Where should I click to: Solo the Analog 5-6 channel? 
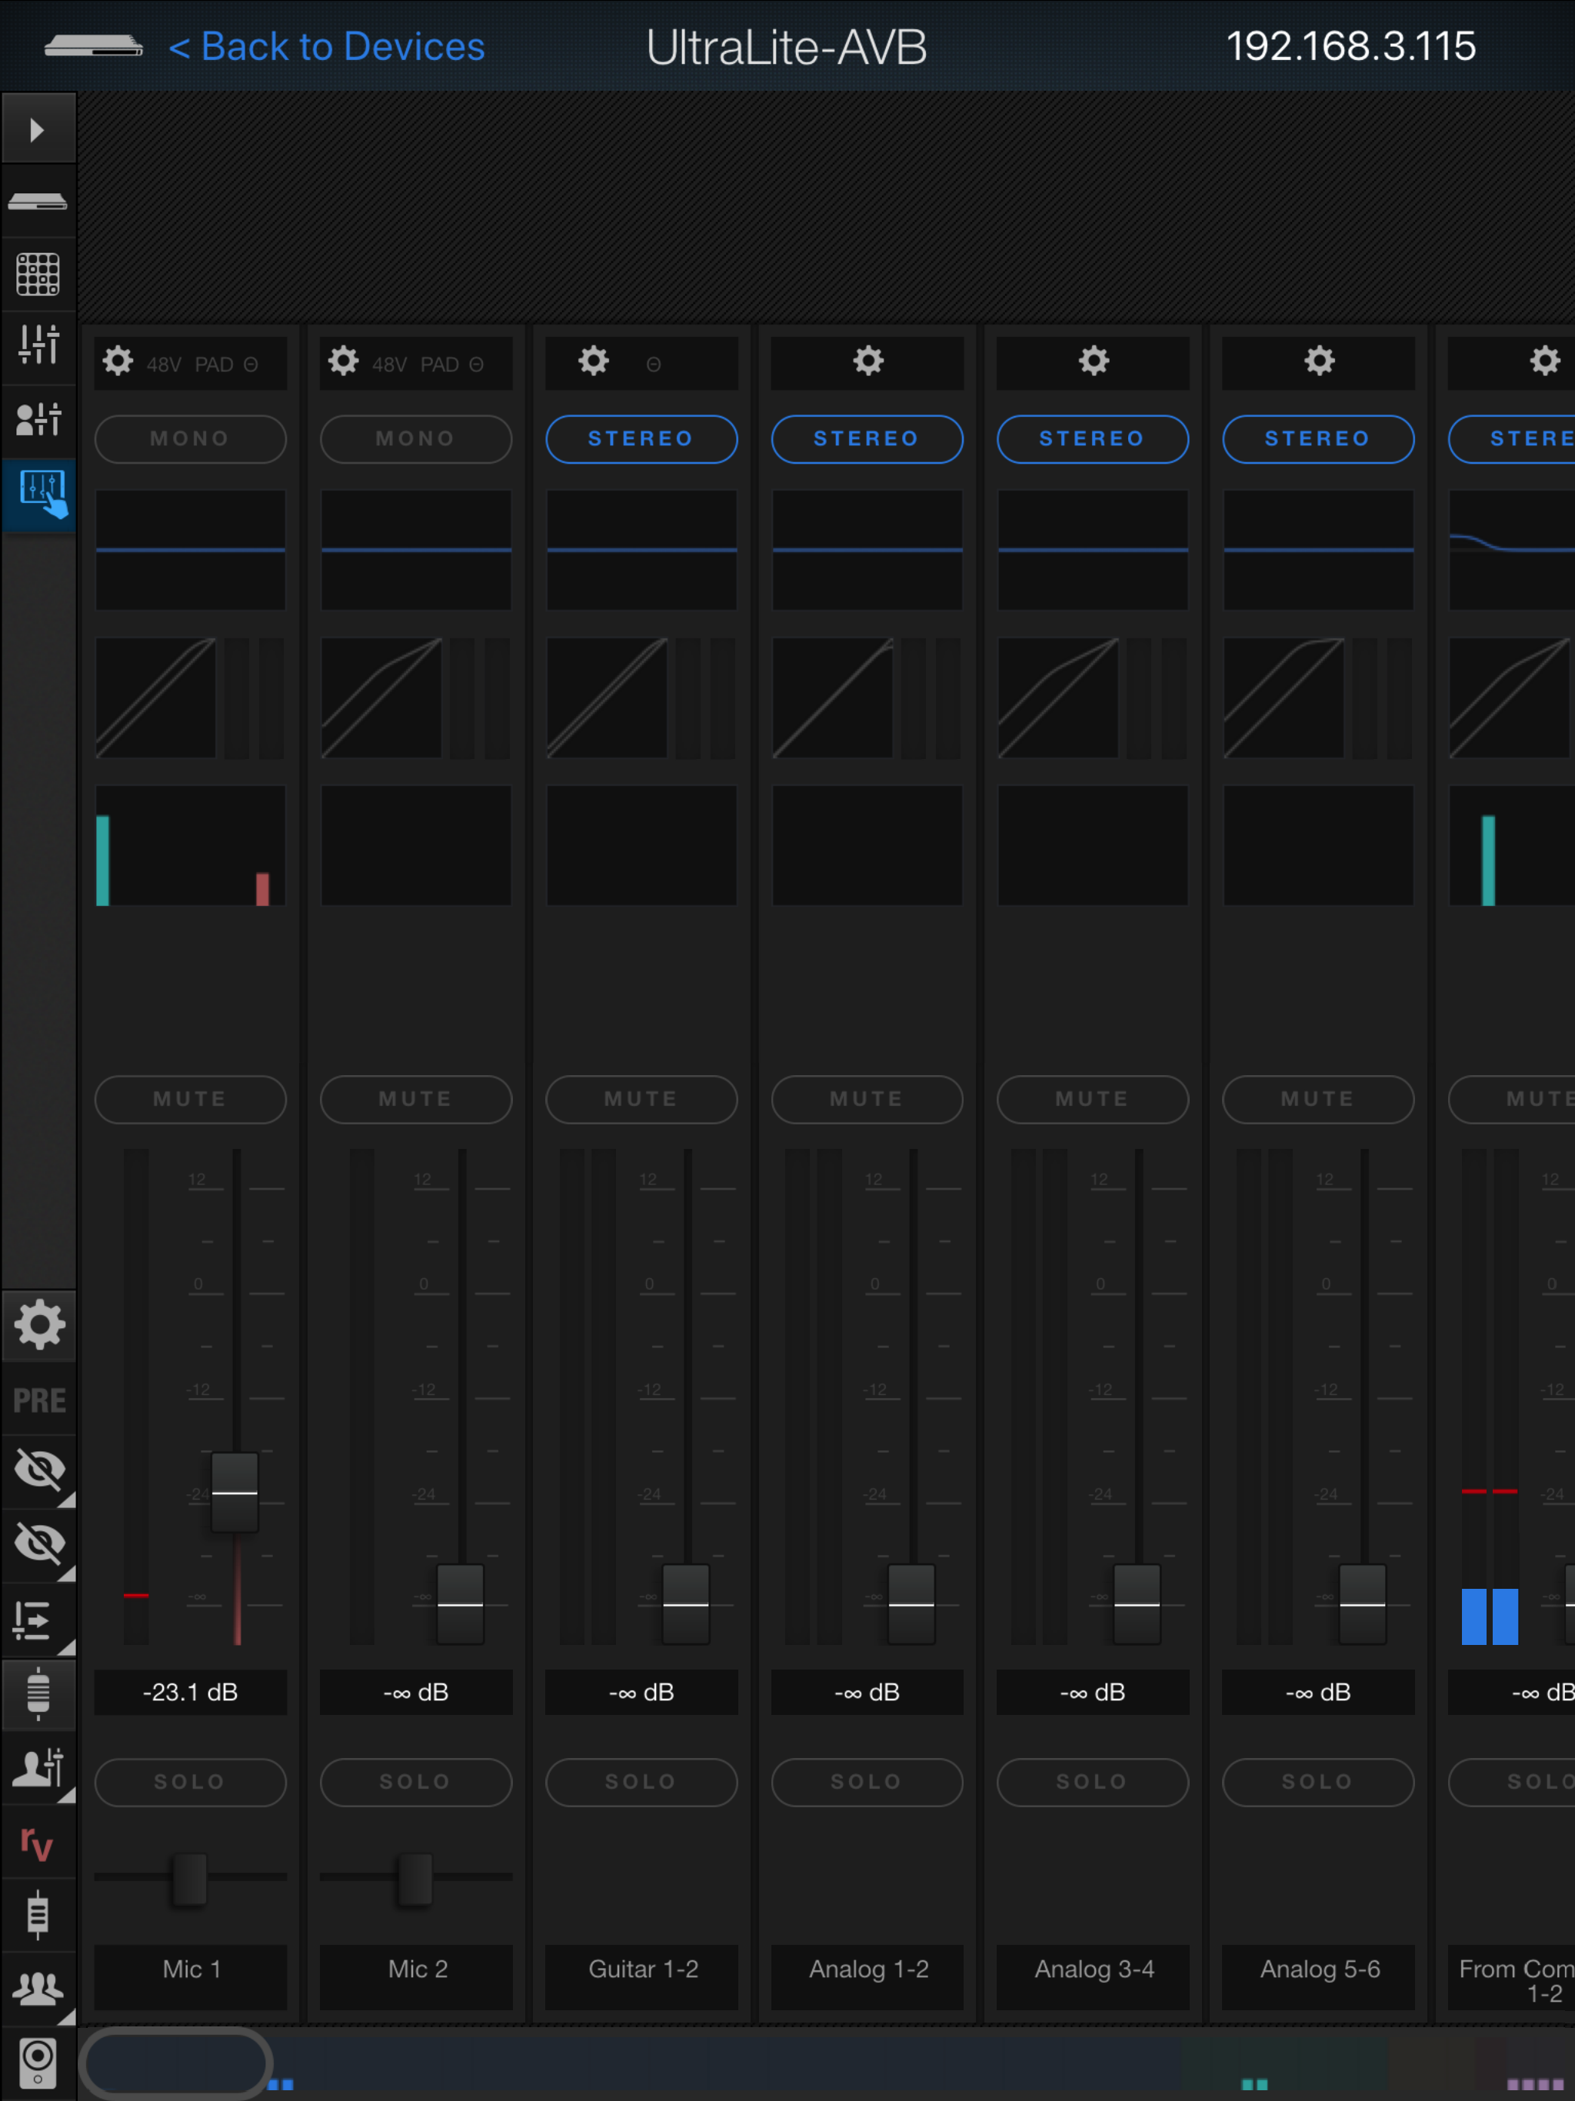[x=1318, y=1782]
